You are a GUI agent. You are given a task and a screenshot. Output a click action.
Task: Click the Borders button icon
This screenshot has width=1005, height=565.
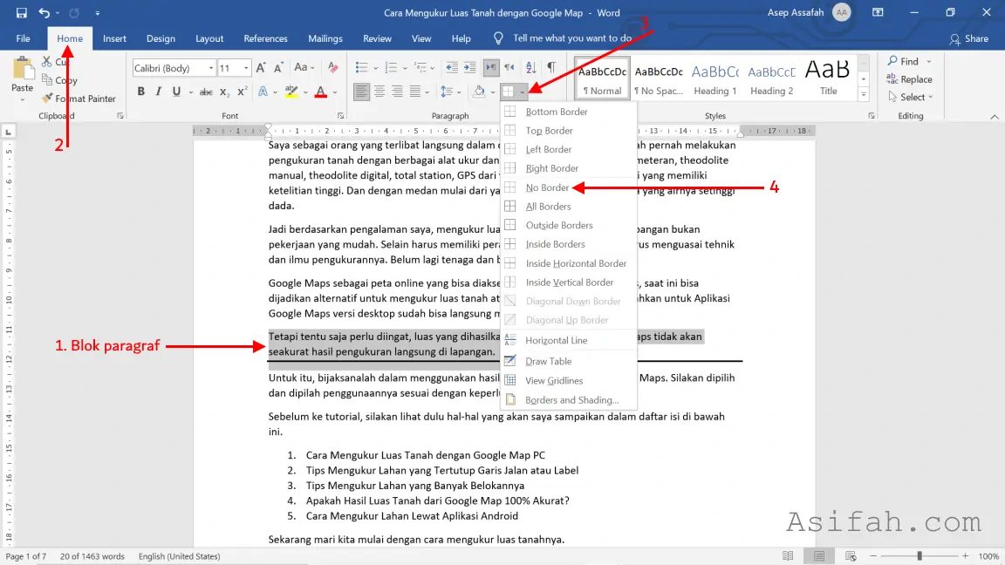(509, 92)
